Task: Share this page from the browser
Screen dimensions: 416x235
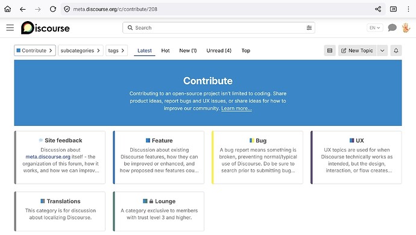Action: click(x=378, y=9)
